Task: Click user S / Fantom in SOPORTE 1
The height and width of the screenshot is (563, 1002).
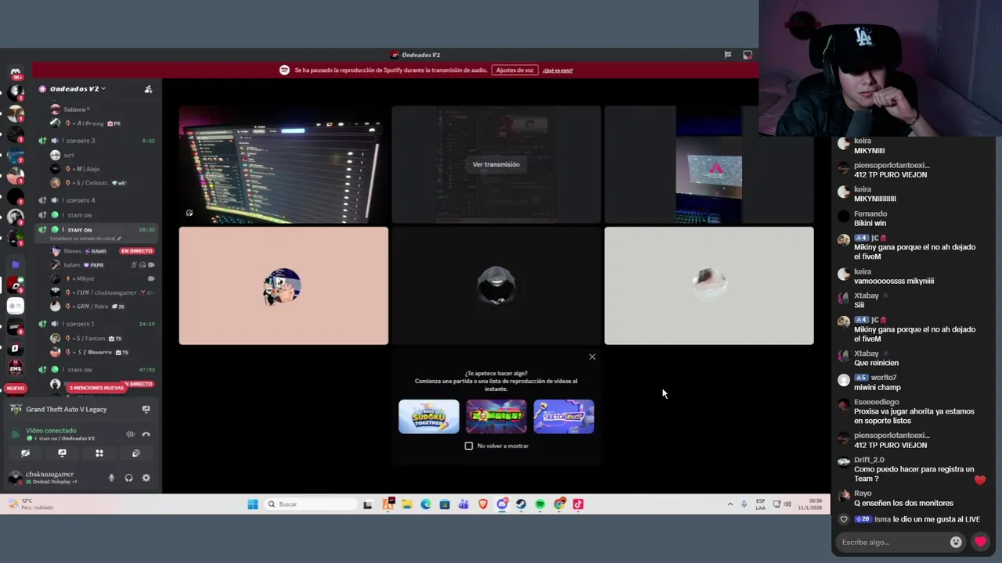Action: (85, 339)
